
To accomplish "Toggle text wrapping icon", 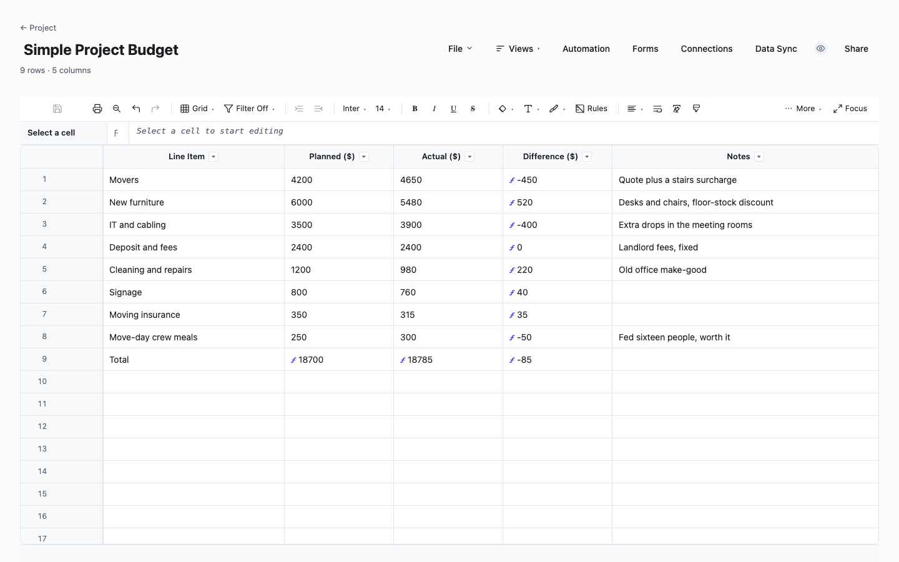I will point(657,109).
